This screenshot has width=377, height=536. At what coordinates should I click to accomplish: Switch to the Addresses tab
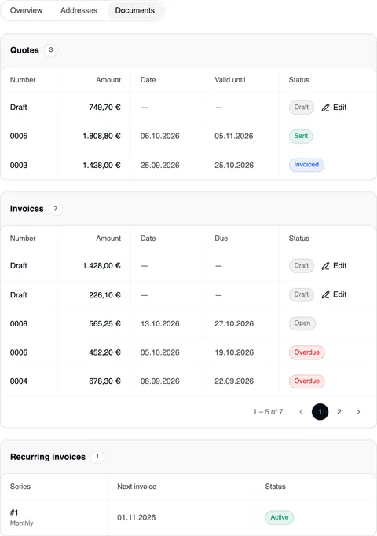tap(79, 10)
